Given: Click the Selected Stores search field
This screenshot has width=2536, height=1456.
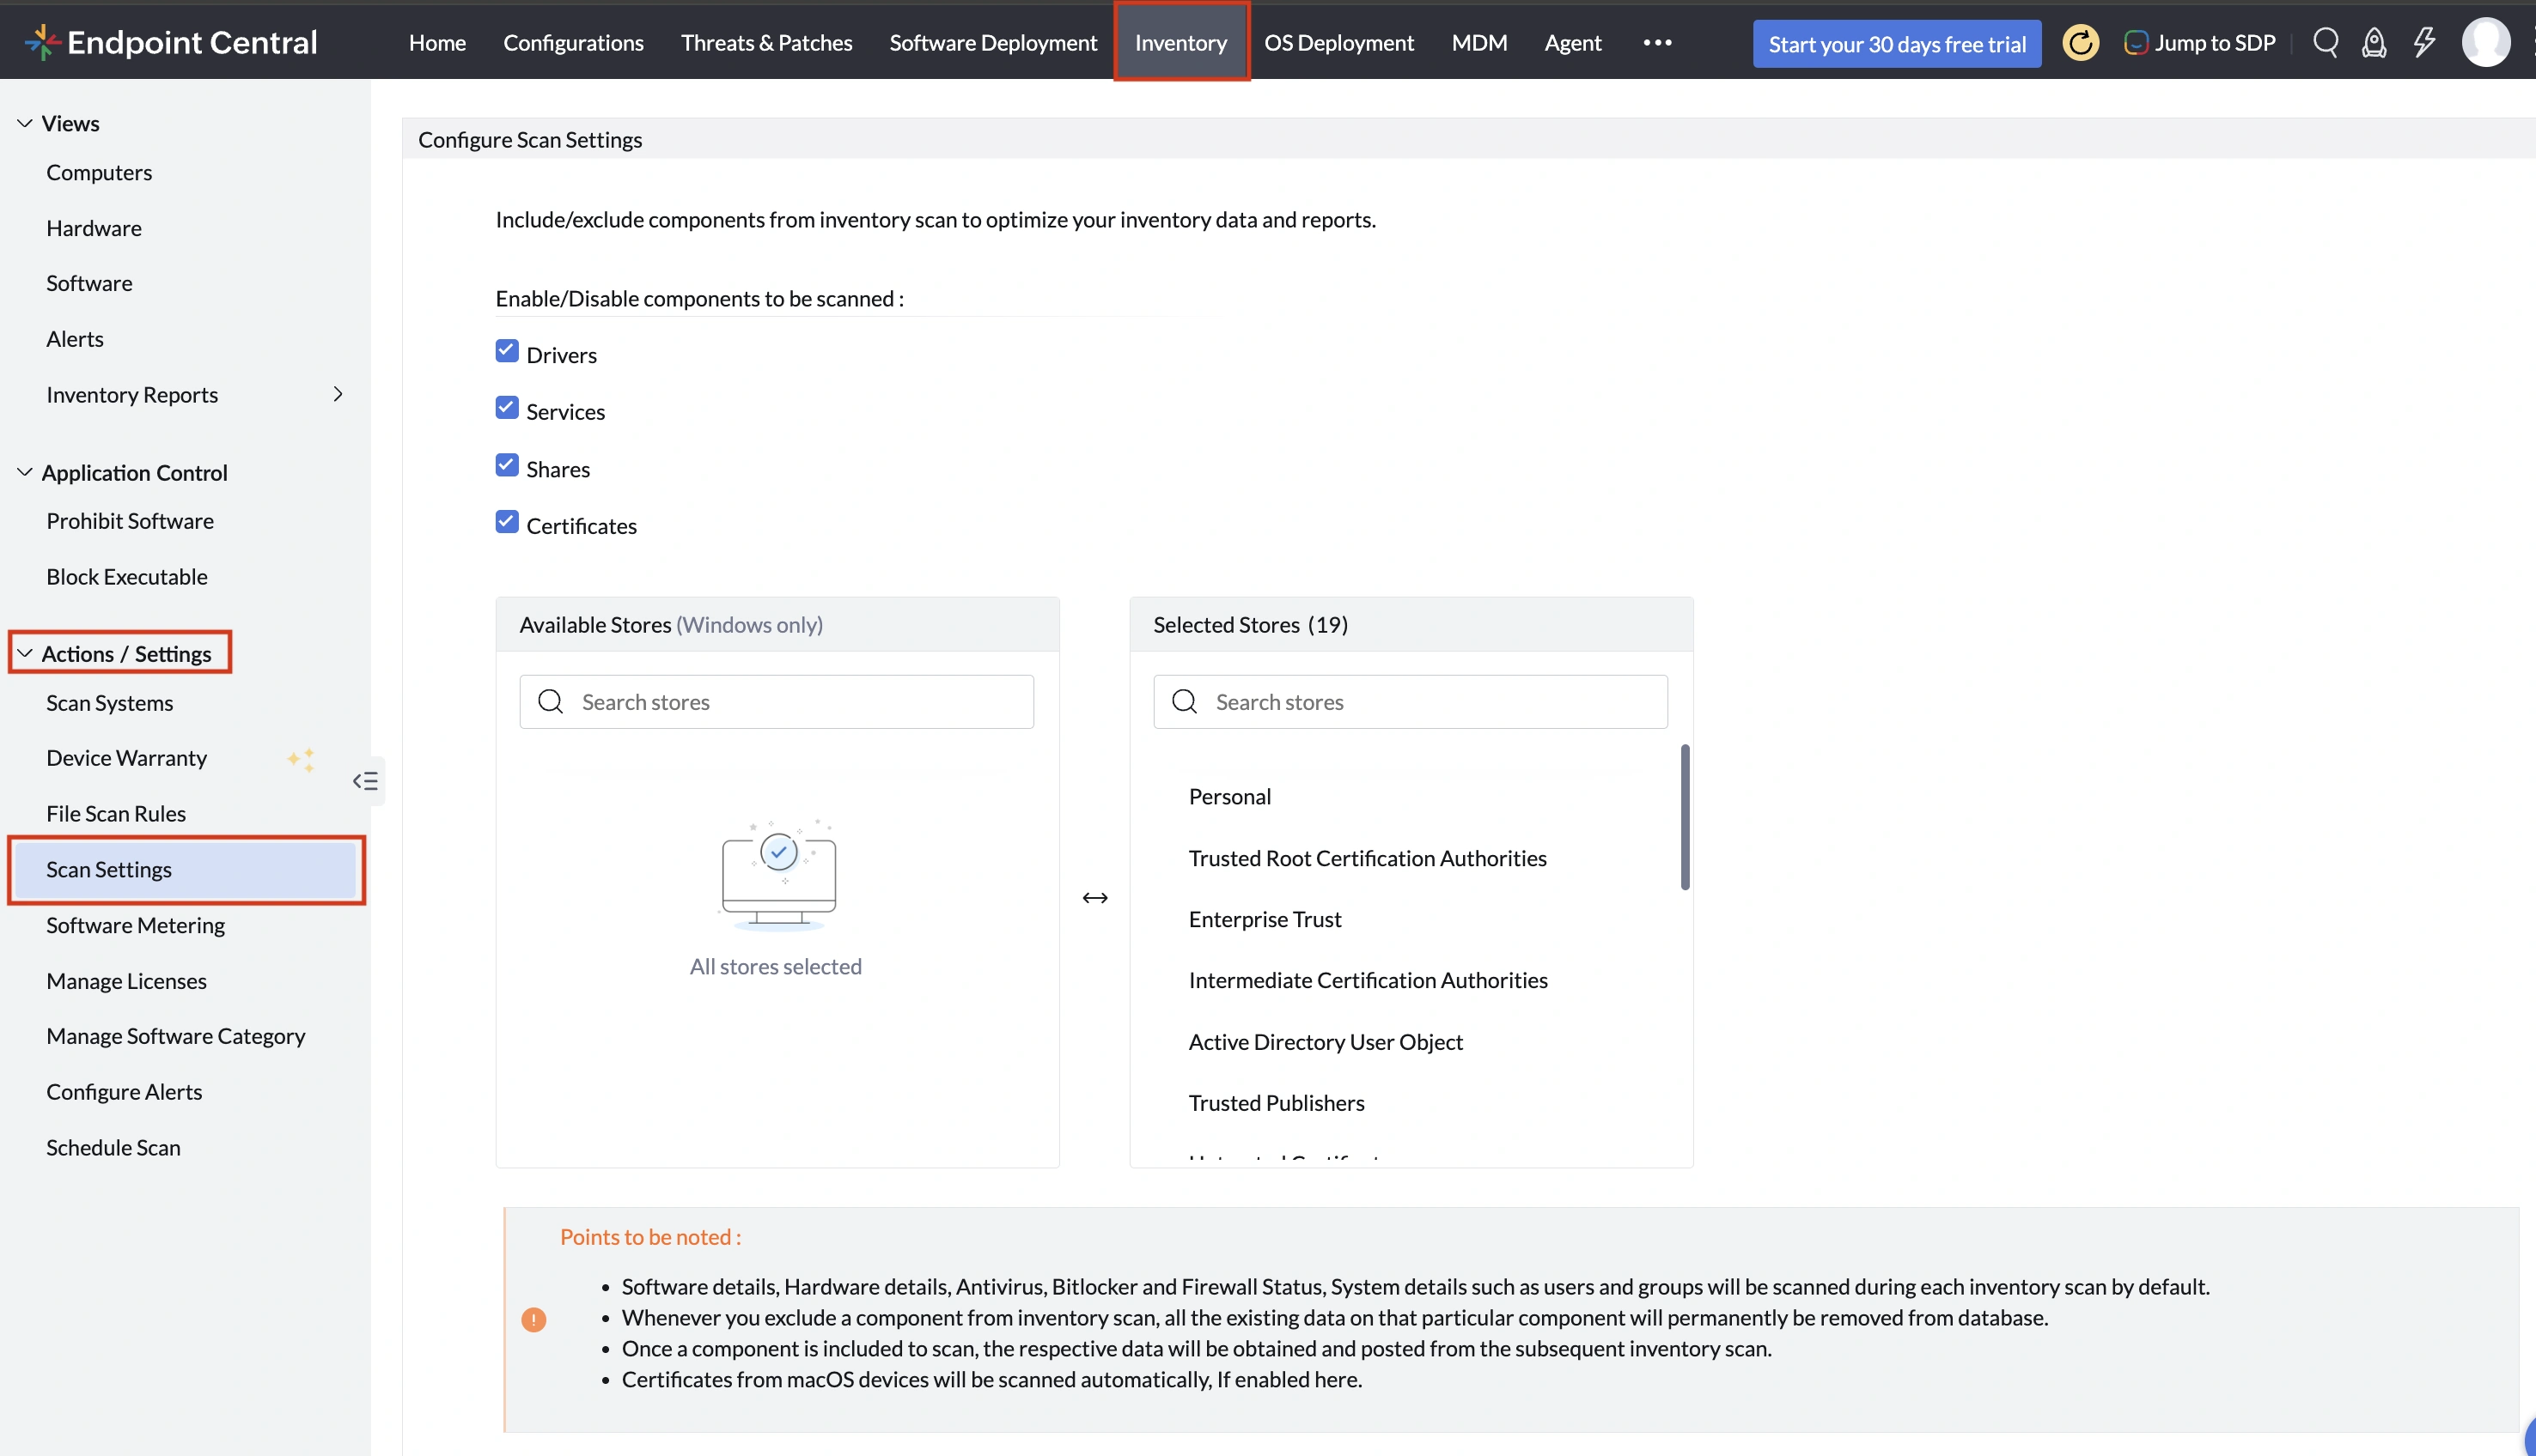Looking at the screenshot, I should coord(1411,701).
